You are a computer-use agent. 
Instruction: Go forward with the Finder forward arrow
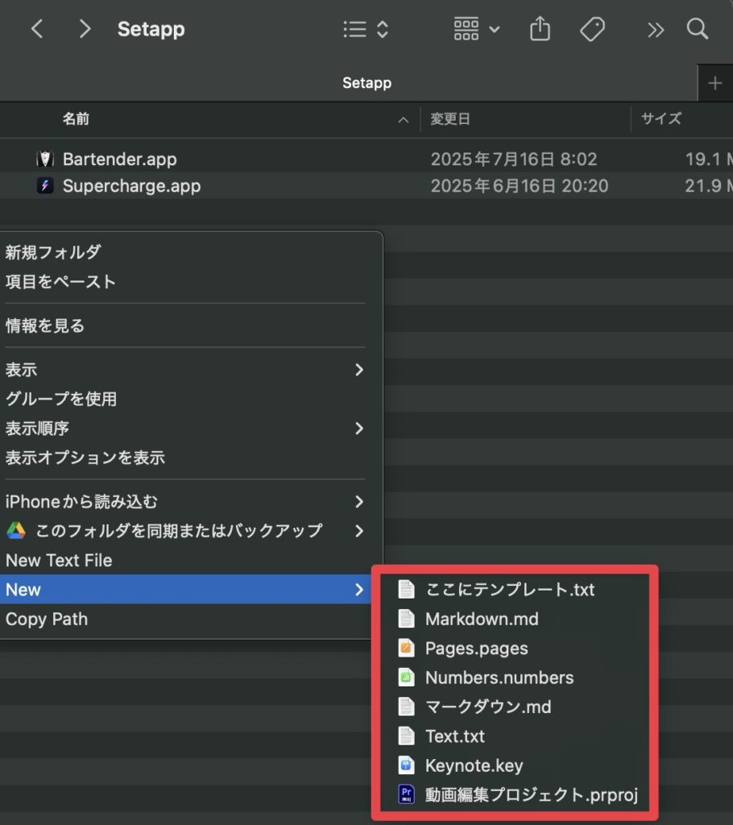pos(85,29)
